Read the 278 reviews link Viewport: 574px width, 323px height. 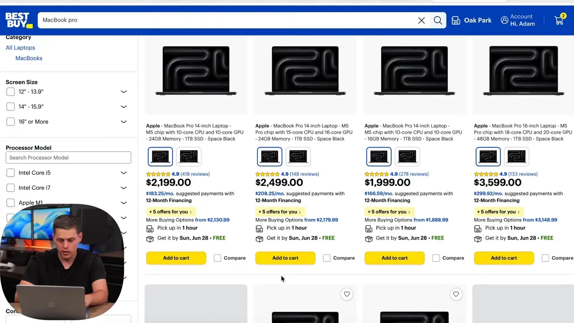tap(413, 174)
